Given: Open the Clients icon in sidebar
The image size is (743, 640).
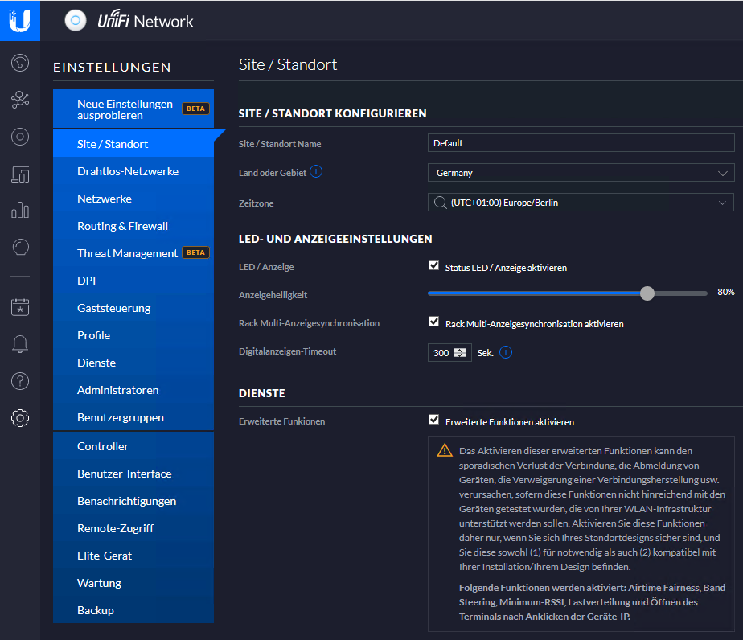Looking at the screenshot, I should pos(20,174).
